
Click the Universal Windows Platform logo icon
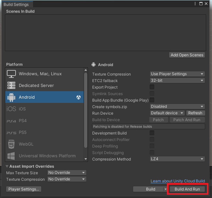(x=11, y=156)
